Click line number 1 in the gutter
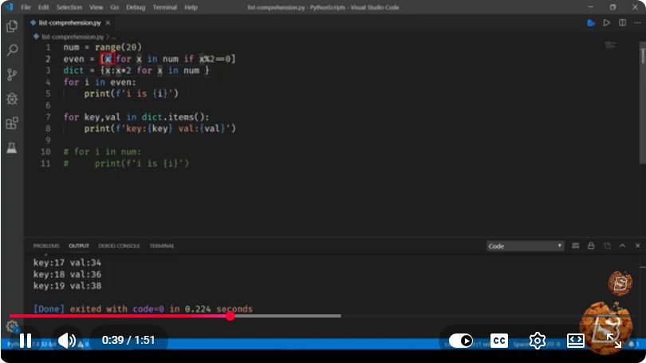The width and height of the screenshot is (646, 363). [48, 47]
